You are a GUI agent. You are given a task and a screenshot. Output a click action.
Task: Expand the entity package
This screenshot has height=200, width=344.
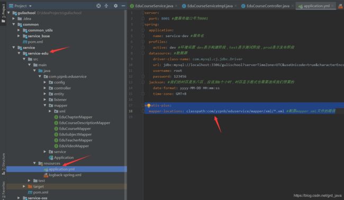pos(45,94)
